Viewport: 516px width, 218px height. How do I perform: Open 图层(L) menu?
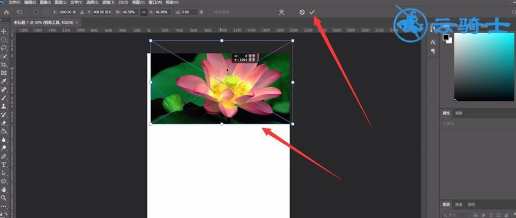click(60, 2)
